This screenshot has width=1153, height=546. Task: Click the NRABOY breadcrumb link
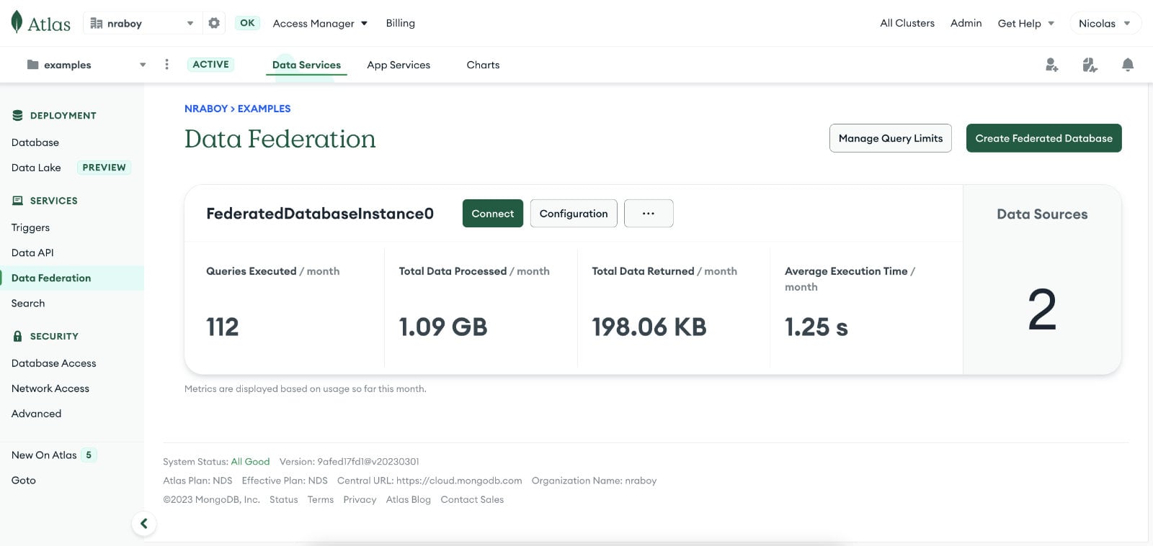click(206, 109)
